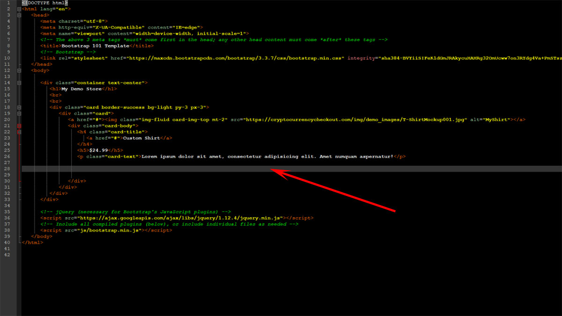Click the lang="en" attribute
Screen dimensions: 562x316
(53, 9)
